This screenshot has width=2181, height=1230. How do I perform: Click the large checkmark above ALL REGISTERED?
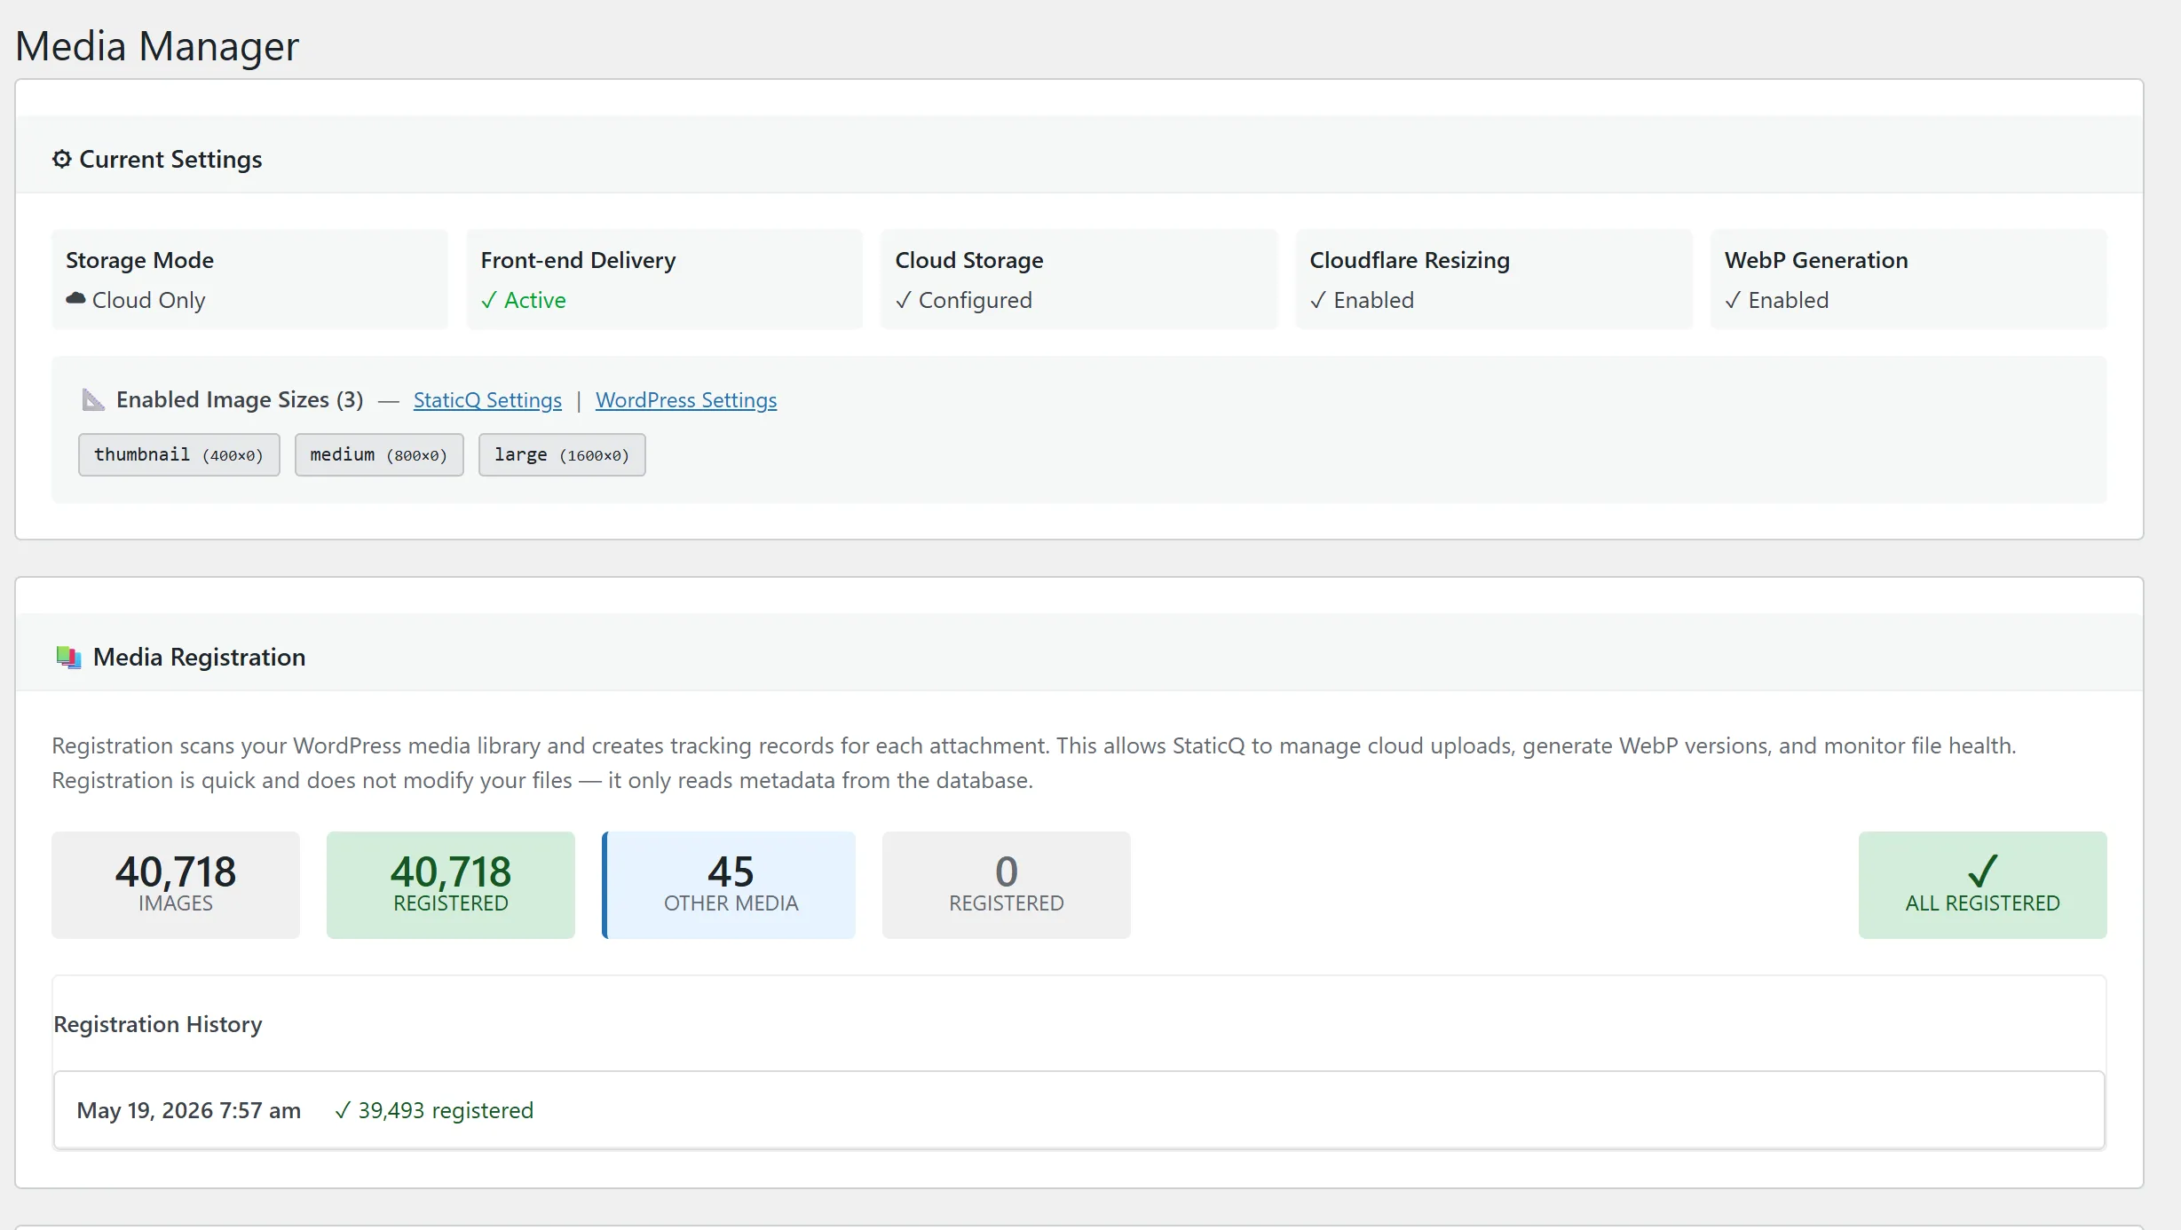[x=1982, y=871]
